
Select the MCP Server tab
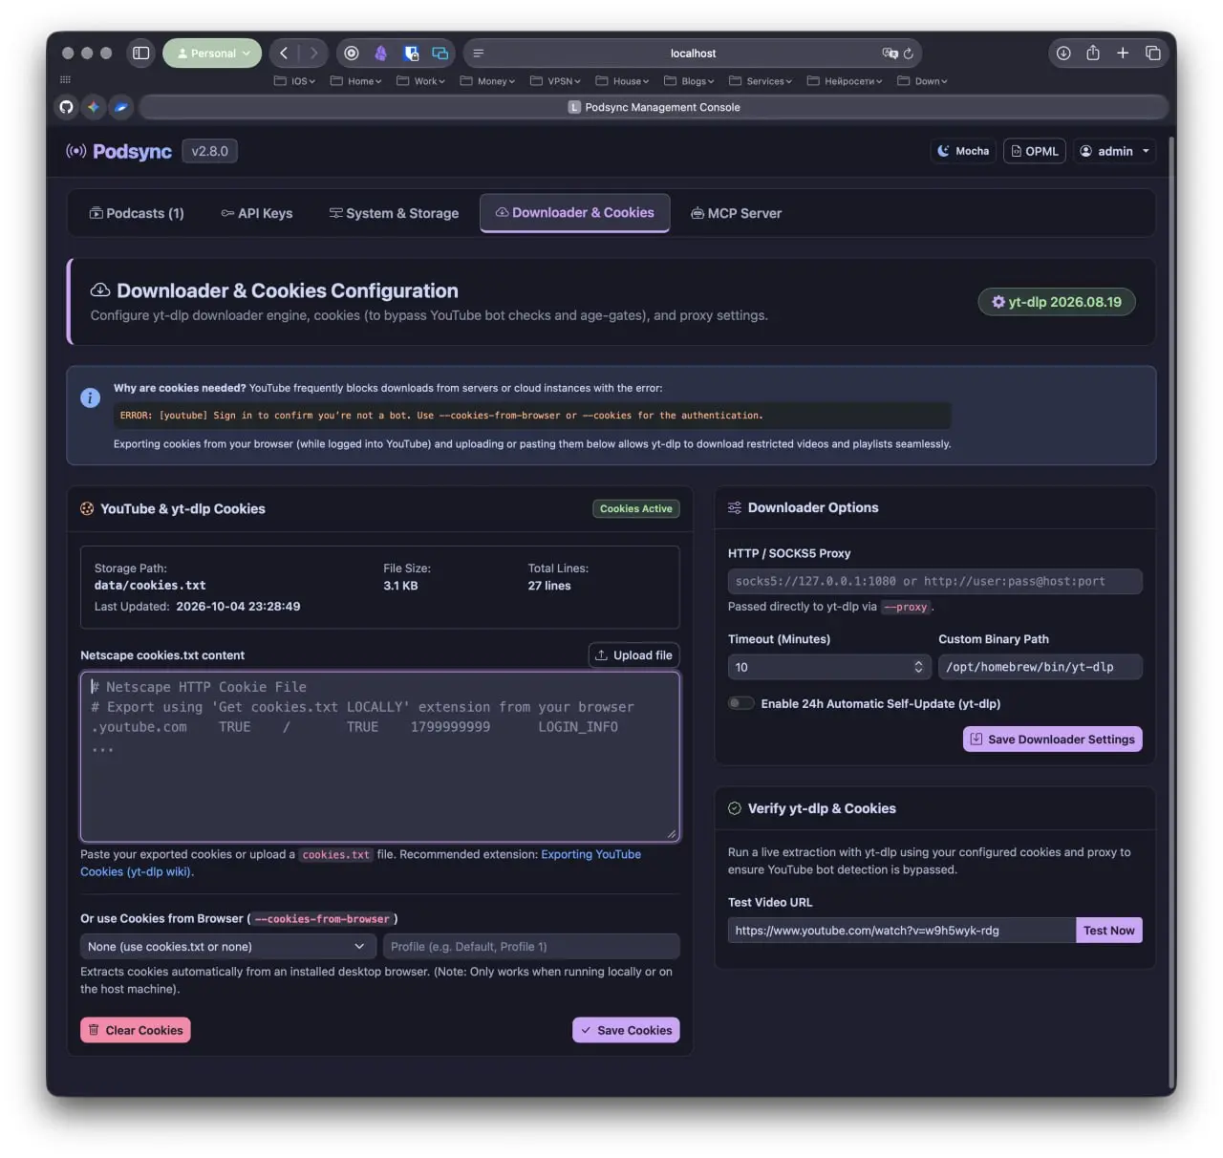click(x=737, y=213)
